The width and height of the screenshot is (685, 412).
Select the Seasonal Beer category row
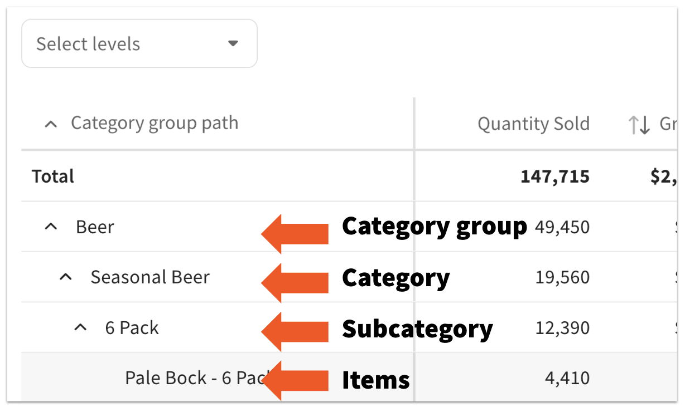(150, 277)
